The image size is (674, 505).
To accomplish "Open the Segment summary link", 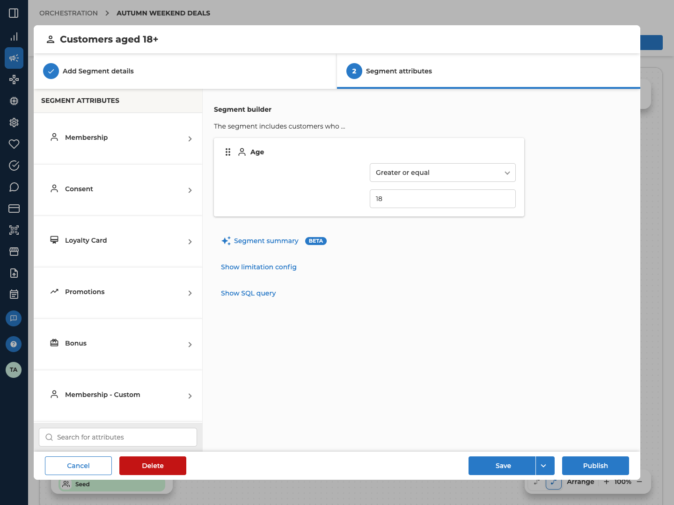I will 266,241.
